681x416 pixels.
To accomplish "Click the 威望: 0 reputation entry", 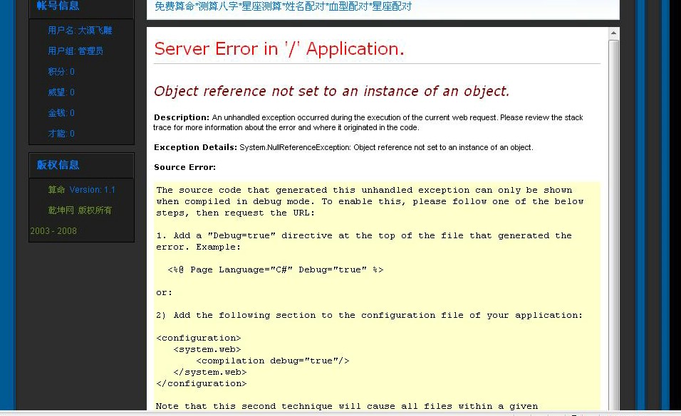I will click(x=61, y=92).
